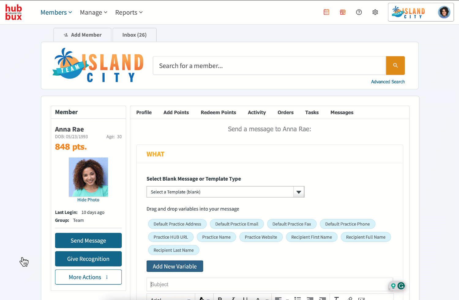Click the user avatar in top right
Screen dimensions: 459x300
coord(444,12)
